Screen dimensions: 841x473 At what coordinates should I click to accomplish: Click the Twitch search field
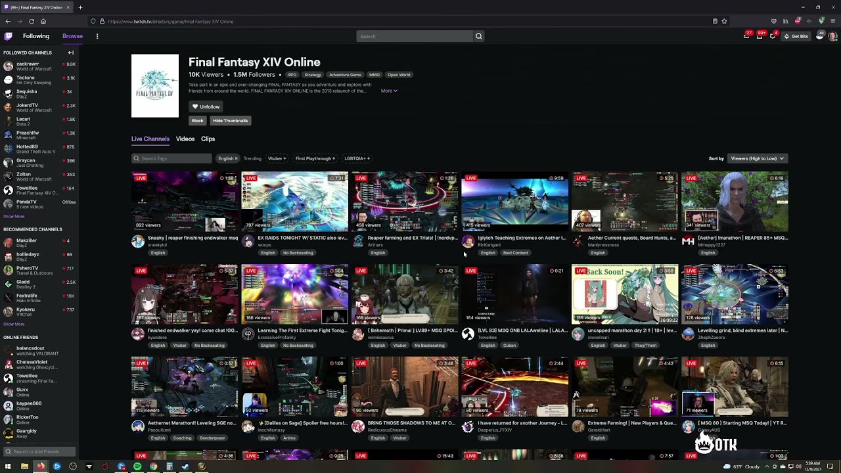(414, 36)
